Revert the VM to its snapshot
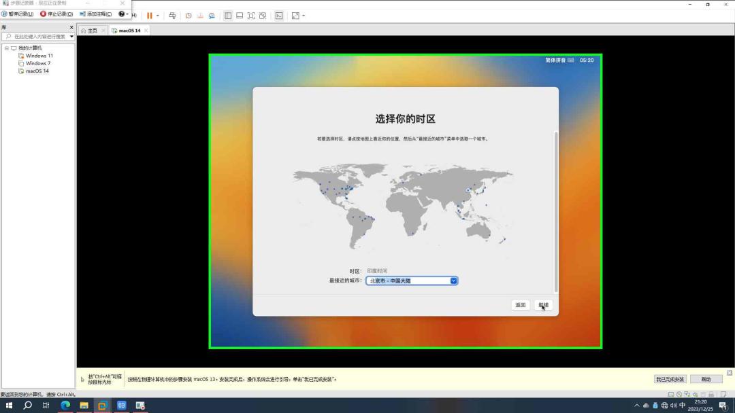735x413 pixels. (x=200, y=15)
